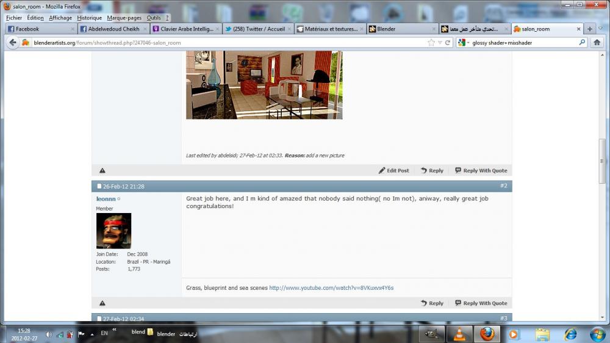Close the salon_room tab
The height and width of the screenshot is (343, 610).
coord(578,29)
